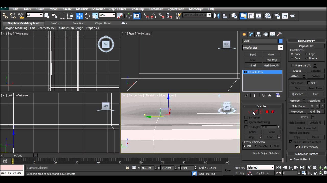Click the time slider at 0 / 100
The image size is (327, 183).
point(18,156)
